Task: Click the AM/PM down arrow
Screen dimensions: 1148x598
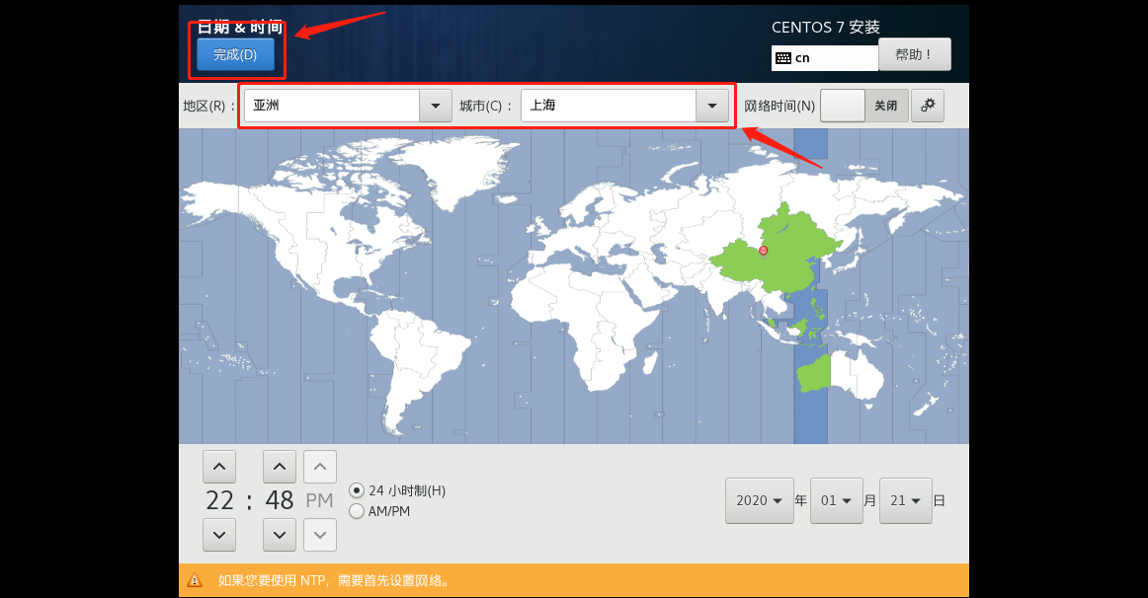Action: pos(320,535)
